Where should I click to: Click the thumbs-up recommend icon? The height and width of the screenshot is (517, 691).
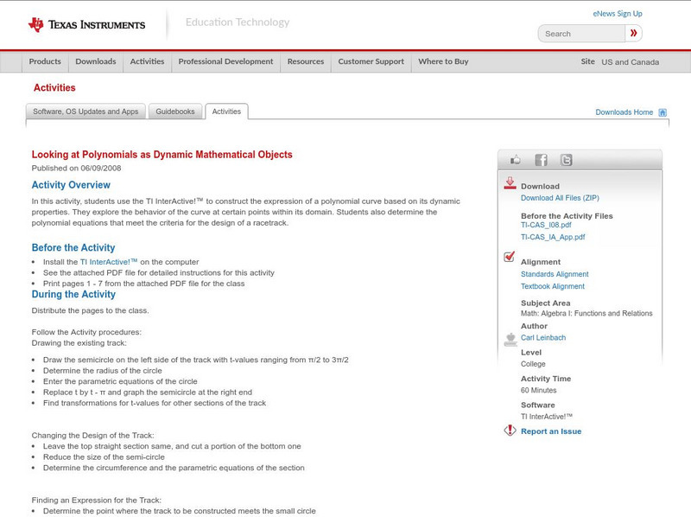coord(515,159)
